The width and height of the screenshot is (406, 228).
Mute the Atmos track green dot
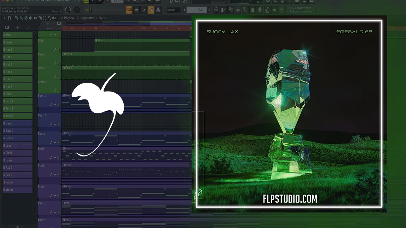tap(59, 91)
